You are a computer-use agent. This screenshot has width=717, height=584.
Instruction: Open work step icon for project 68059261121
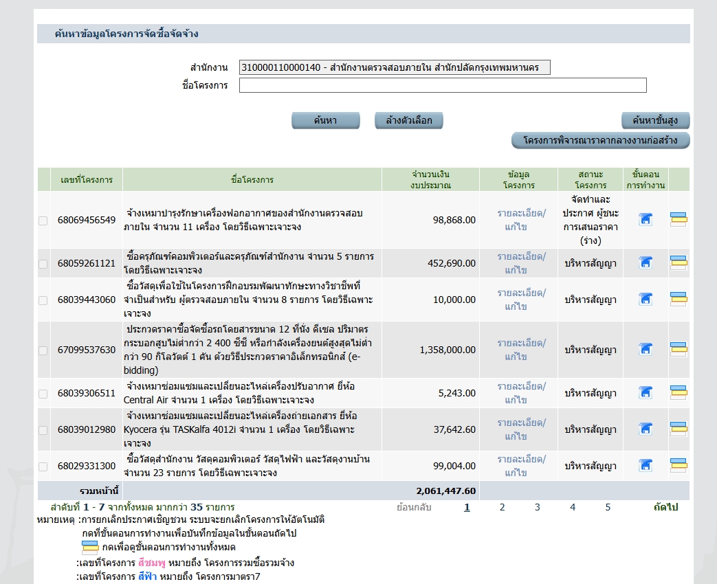[646, 263]
